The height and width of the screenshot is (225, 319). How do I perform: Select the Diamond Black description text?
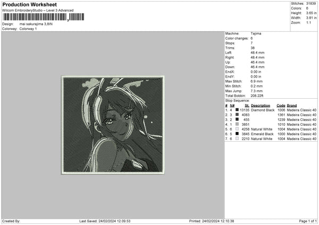(x=263, y=110)
